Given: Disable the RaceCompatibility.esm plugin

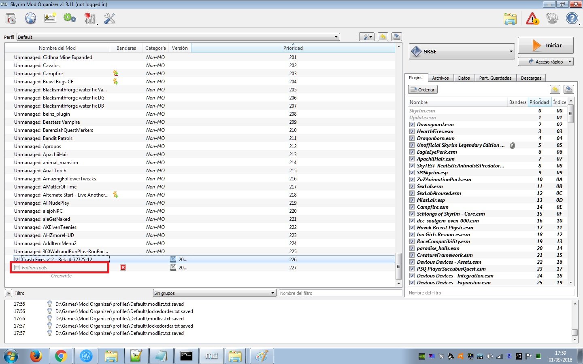Looking at the screenshot, I should (x=412, y=241).
